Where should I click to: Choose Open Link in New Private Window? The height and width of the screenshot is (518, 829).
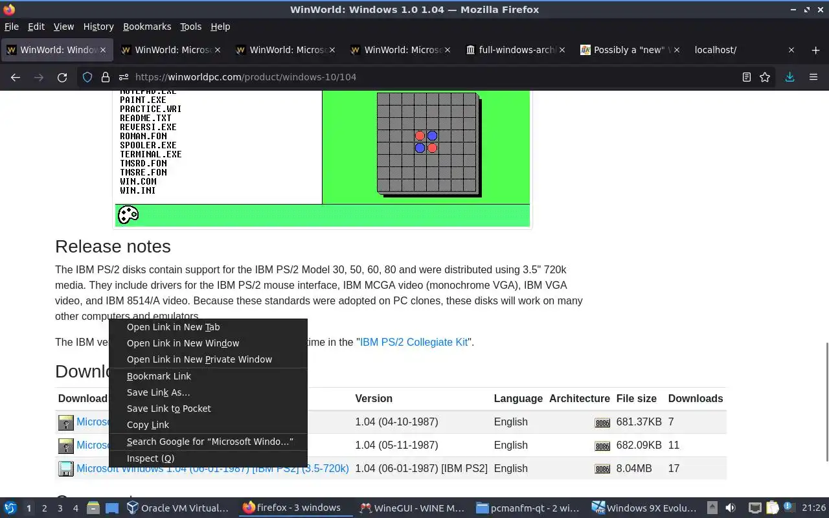click(208, 359)
